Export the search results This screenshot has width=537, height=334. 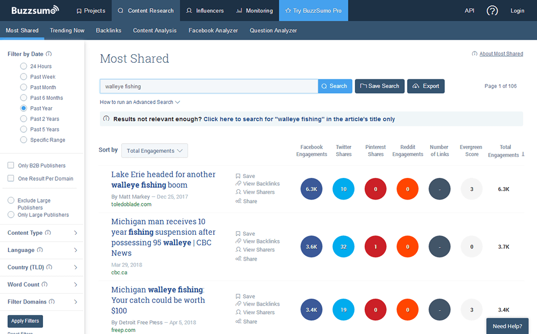pyautogui.click(x=426, y=86)
